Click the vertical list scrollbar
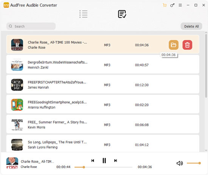The width and height of the screenshot is (208, 175). pos(206,66)
